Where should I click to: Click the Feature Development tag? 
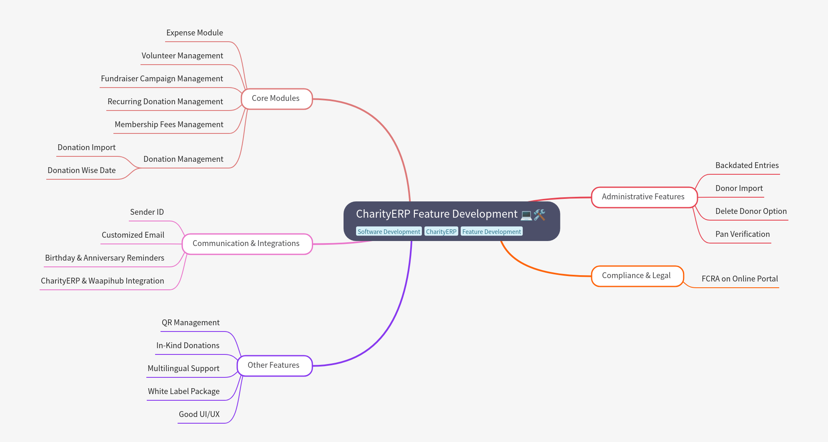tap(492, 231)
